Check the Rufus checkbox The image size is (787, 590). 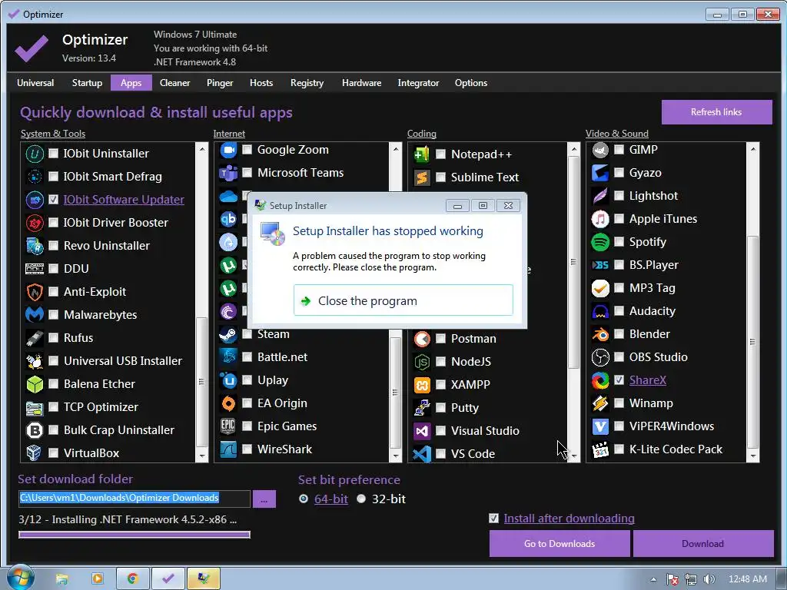click(53, 338)
